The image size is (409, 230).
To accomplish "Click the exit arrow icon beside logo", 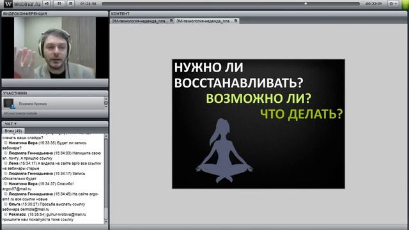I will (47, 4).
